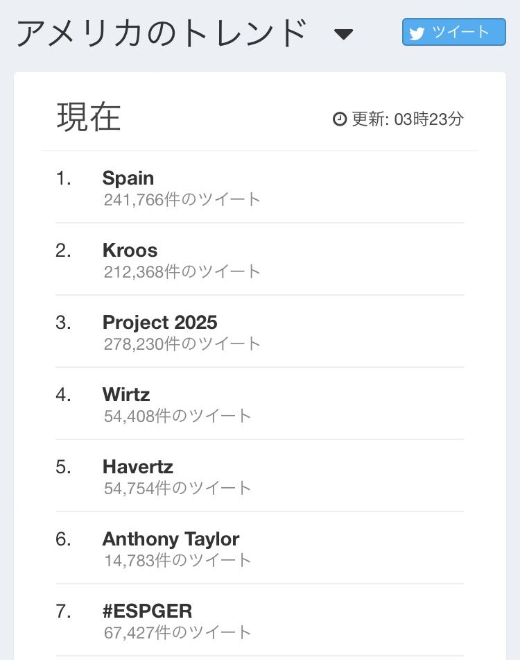The height and width of the screenshot is (660, 520).
Task: Click the 67,427件のツイート count under #ESPGER
Action: [177, 633]
